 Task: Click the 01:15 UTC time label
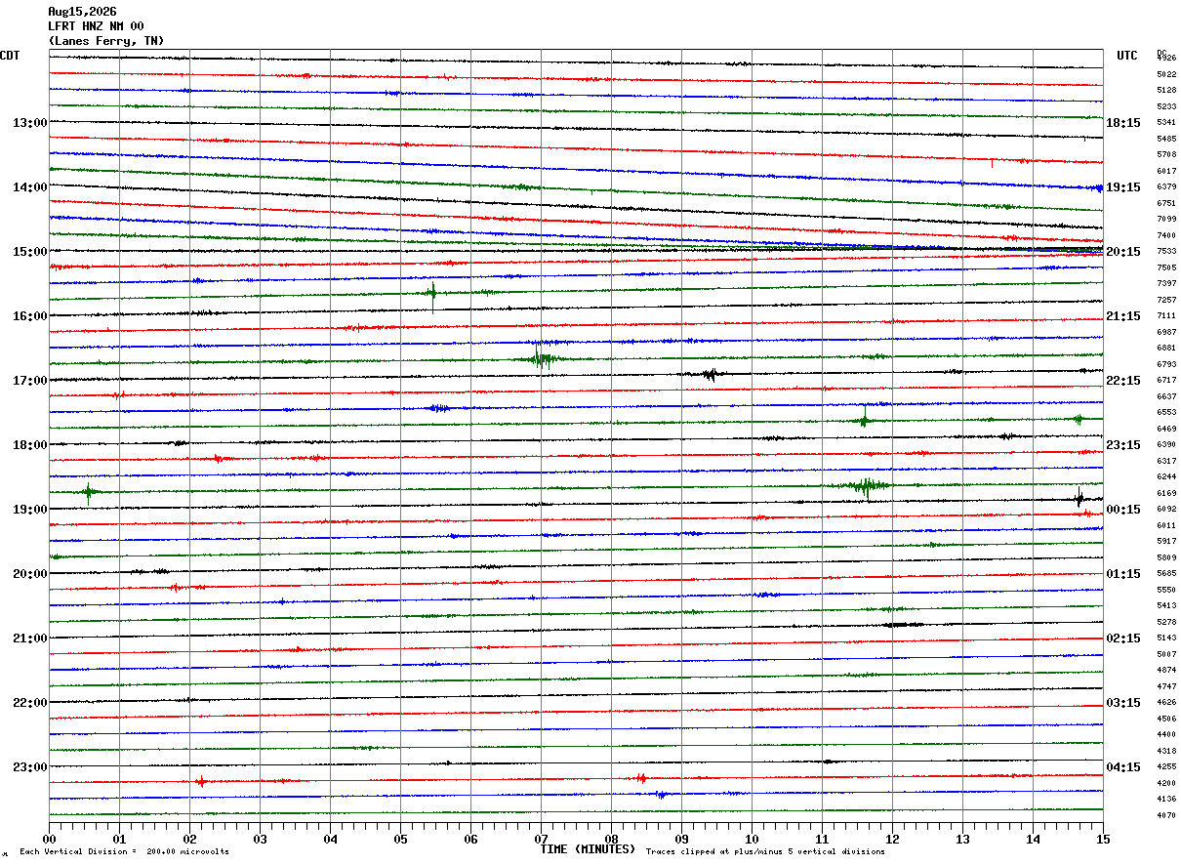(1123, 574)
